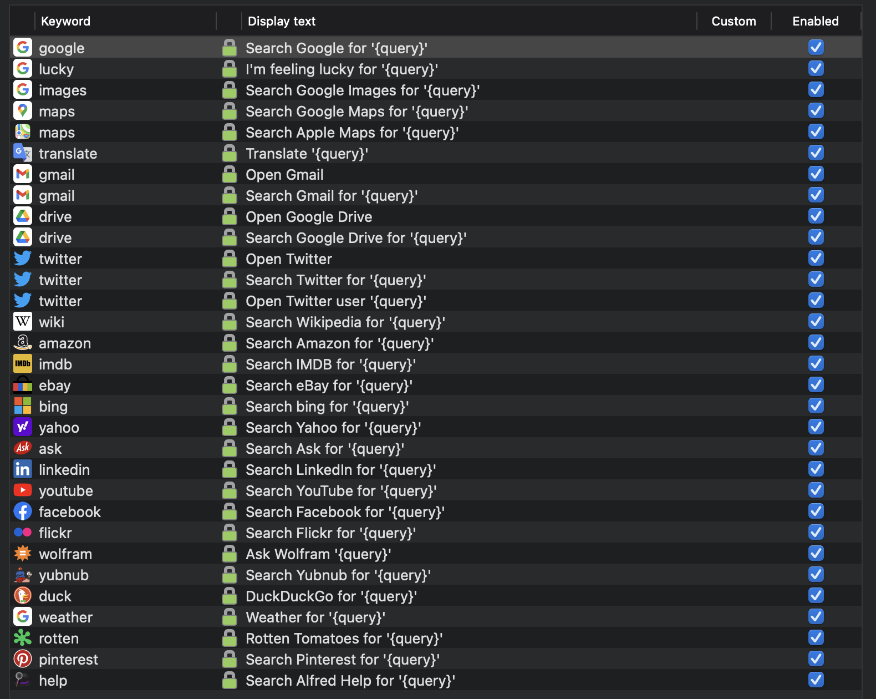Screen dimensions: 876x699
Task: Select 'Search LinkedIn for '{query}''
Action: click(341, 469)
